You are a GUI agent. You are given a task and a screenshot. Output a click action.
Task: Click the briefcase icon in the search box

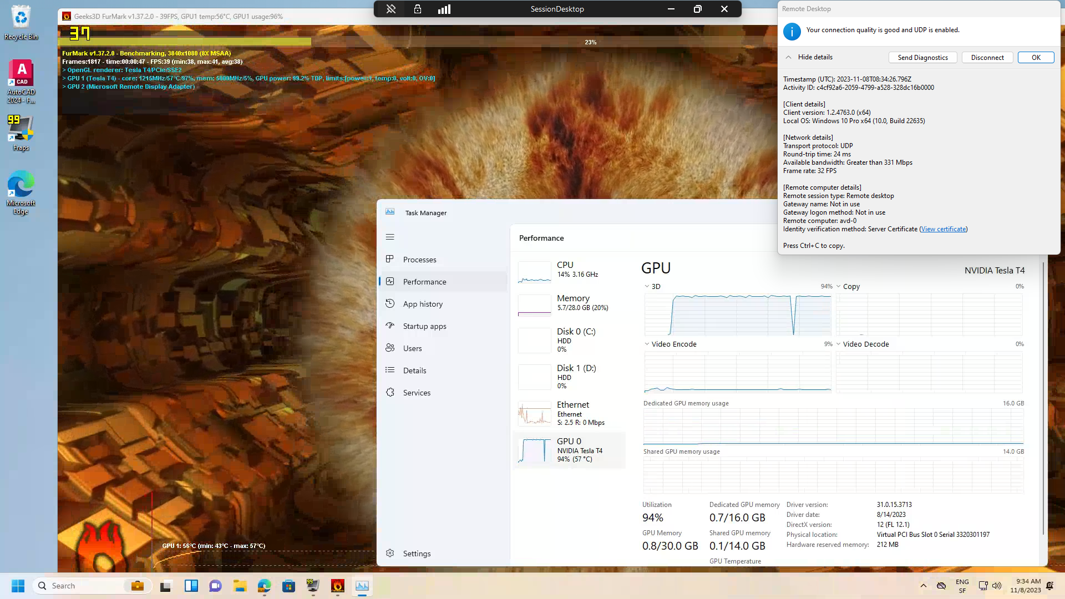tap(137, 586)
